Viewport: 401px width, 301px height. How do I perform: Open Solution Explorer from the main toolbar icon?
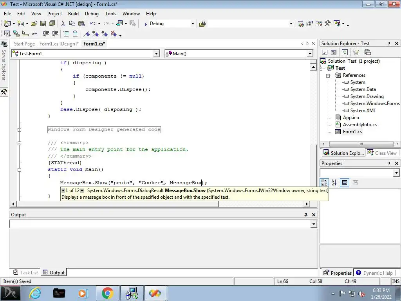301,24
